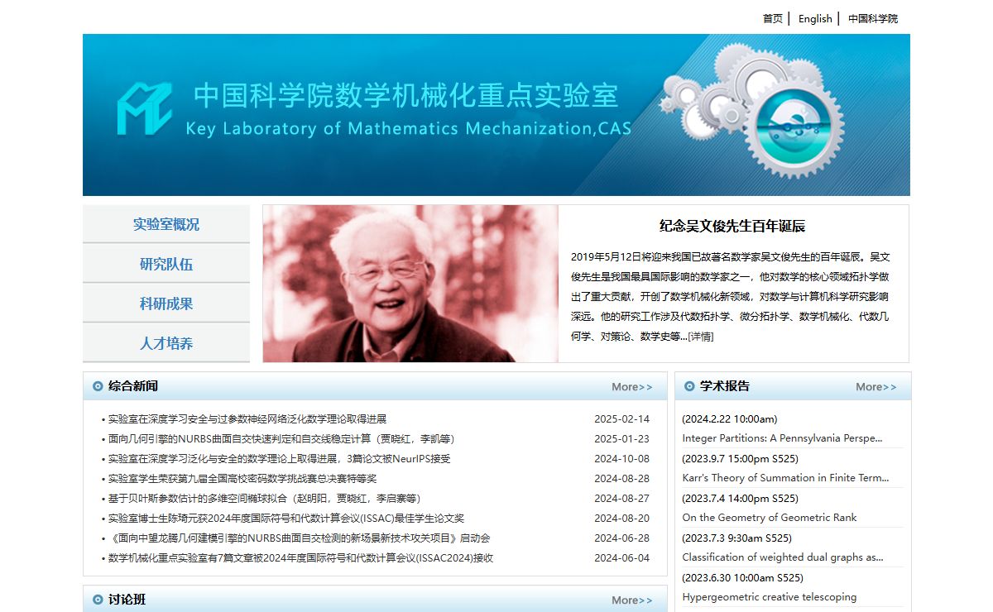Go to 人才培养 sidebar item
Image resolution: width=993 pixels, height=612 pixels.
(x=166, y=343)
